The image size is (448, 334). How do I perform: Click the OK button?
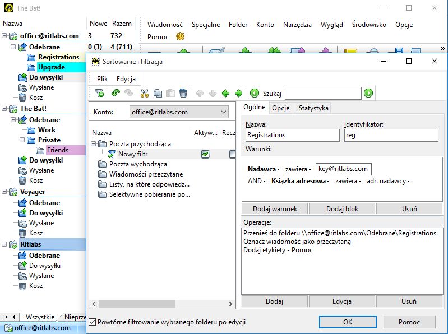(x=348, y=322)
